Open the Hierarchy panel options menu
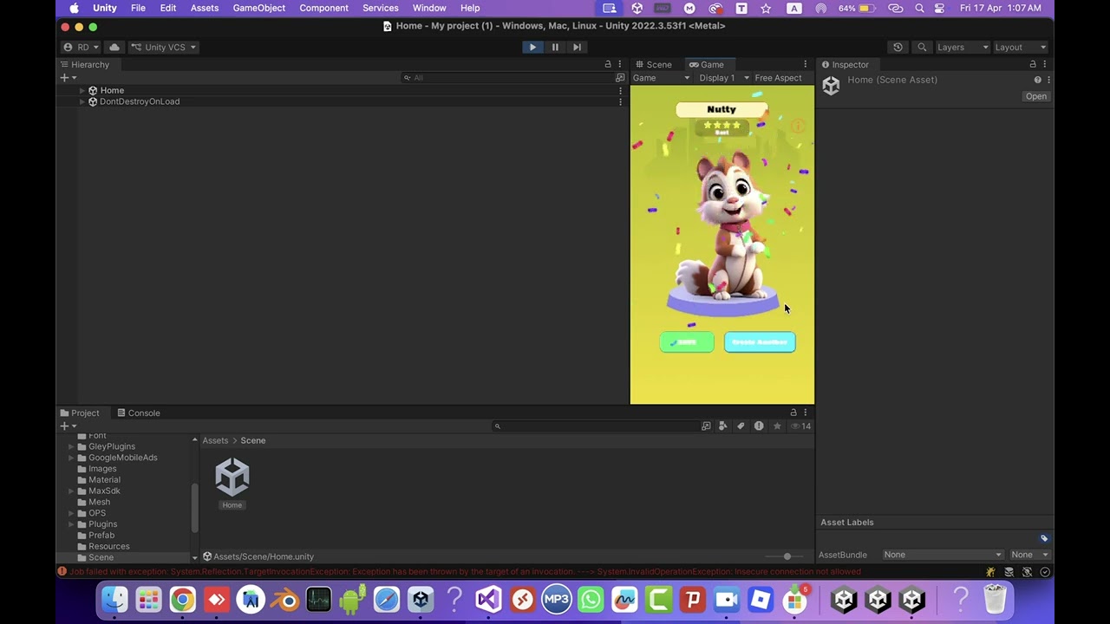 click(619, 64)
